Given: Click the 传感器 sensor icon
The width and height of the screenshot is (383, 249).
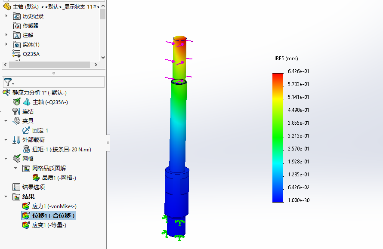Looking at the screenshot, I should (x=17, y=26).
